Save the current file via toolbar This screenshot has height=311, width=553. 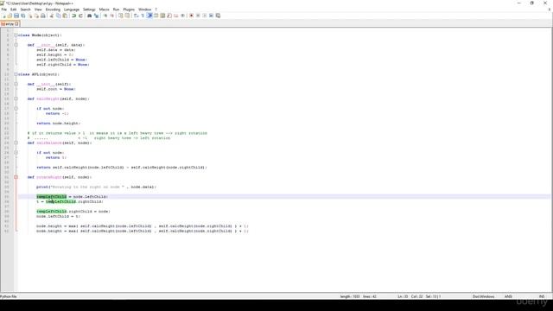pyautogui.click(x=16, y=16)
